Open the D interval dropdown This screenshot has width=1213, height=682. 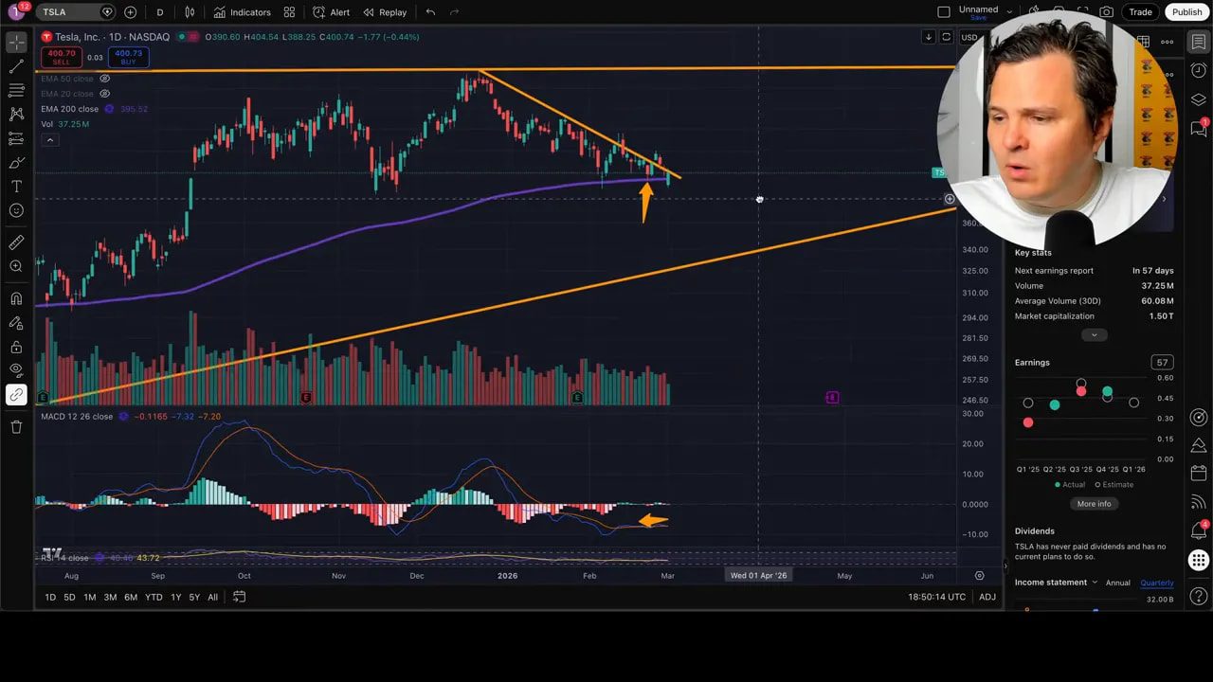(x=159, y=12)
